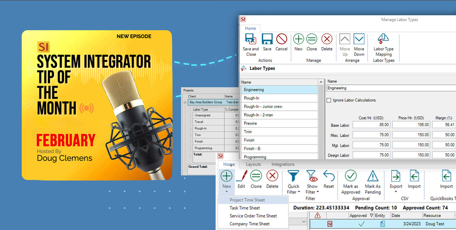Select Rough-In - 2-man labor type
The height and width of the screenshot is (230, 456).
click(x=279, y=115)
